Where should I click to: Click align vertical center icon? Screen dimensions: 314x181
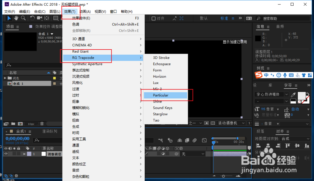(x=297, y=145)
